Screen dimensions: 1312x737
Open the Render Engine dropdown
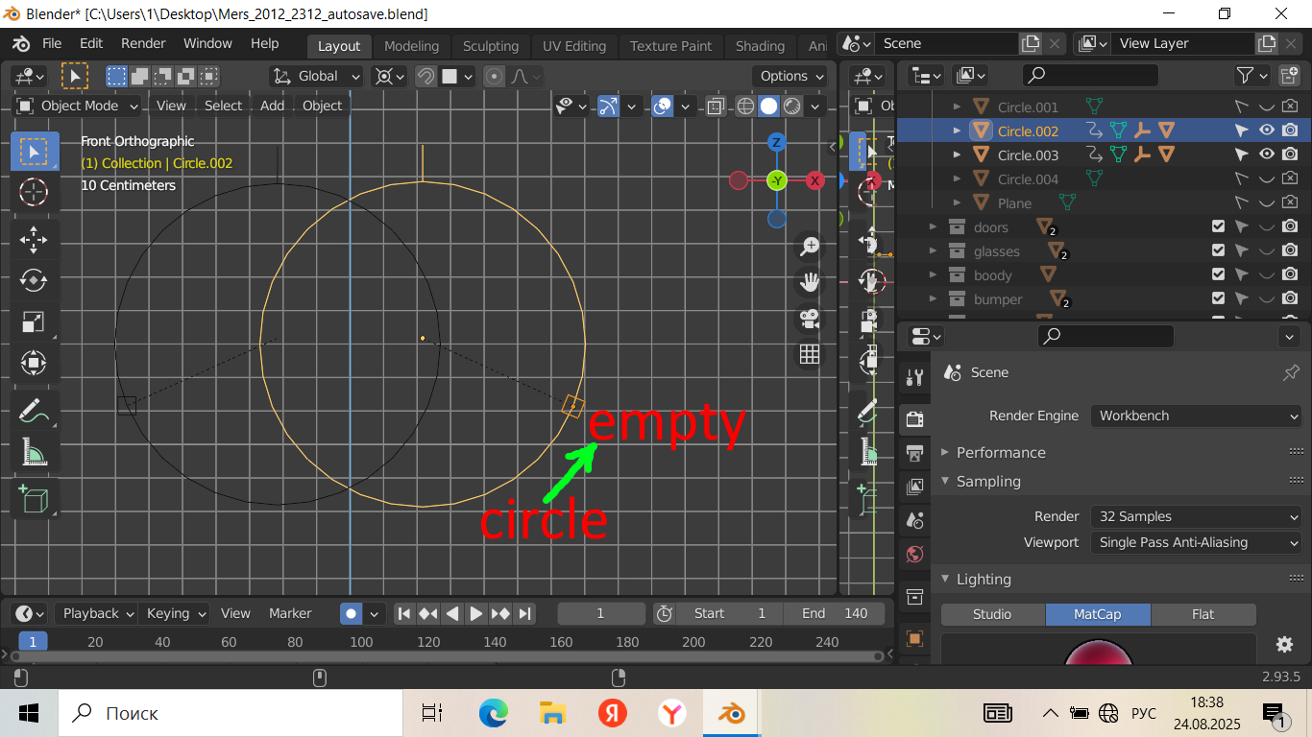click(x=1195, y=416)
